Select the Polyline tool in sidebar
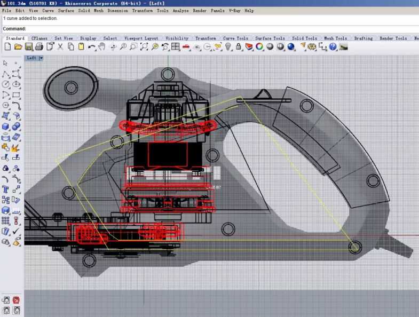419x317 pixels. click(x=6, y=74)
